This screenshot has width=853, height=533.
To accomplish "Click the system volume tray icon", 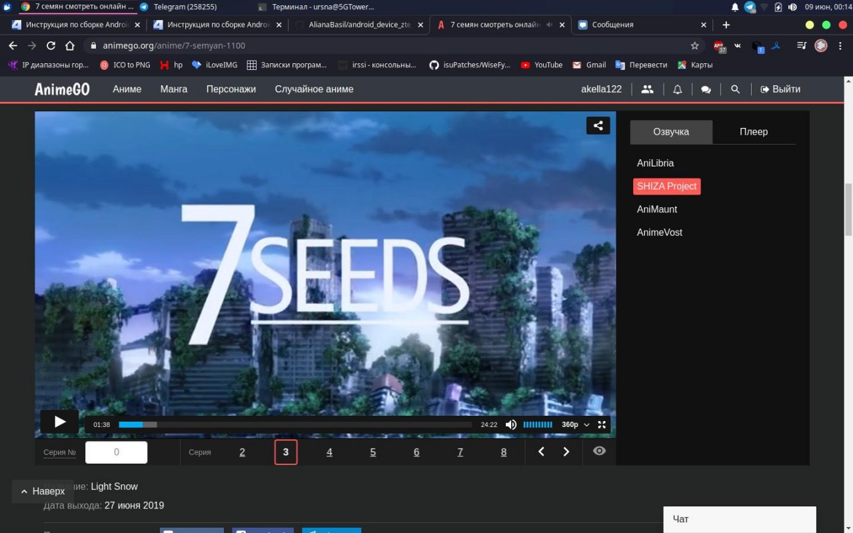I will pyautogui.click(x=792, y=7).
